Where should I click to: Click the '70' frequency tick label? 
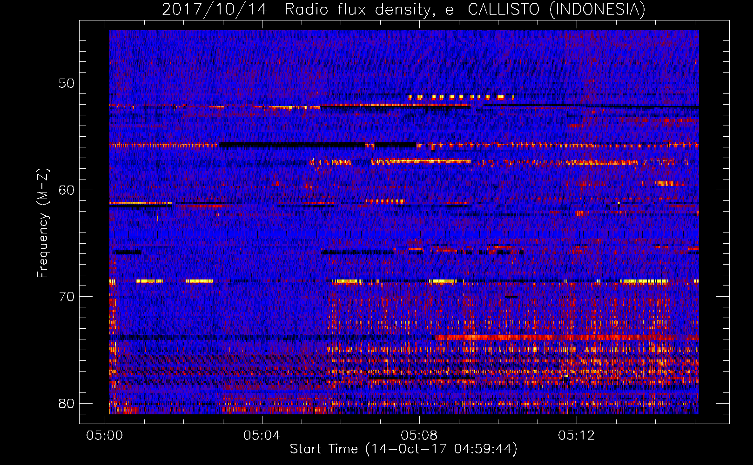click(67, 297)
